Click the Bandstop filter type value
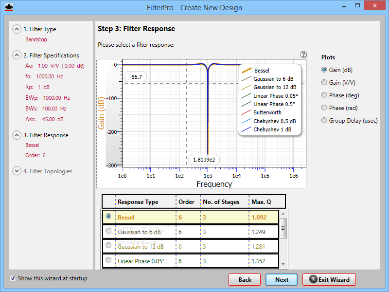This screenshot has height=292, width=389. [36, 39]
